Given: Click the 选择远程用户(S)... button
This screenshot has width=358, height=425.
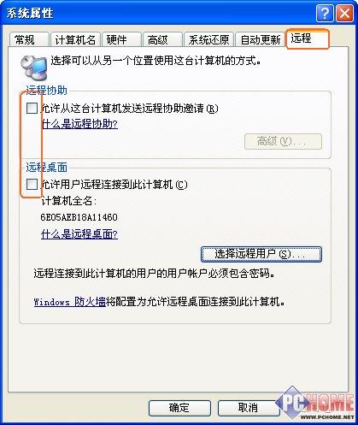Looking at the screenshot, I should click(261, 254).
